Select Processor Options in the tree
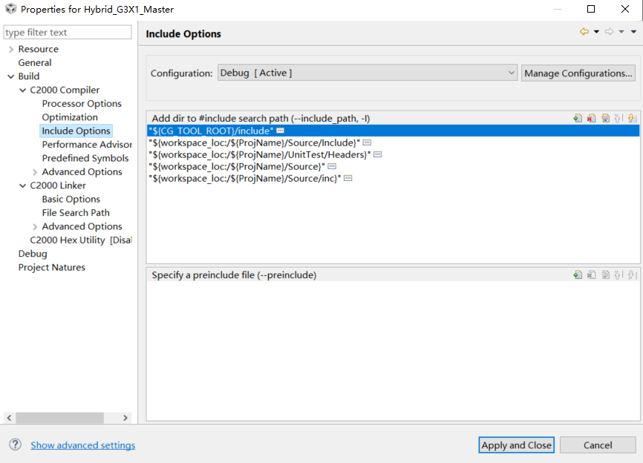Viewport: 643px width, 463px height. pos(82,104)
